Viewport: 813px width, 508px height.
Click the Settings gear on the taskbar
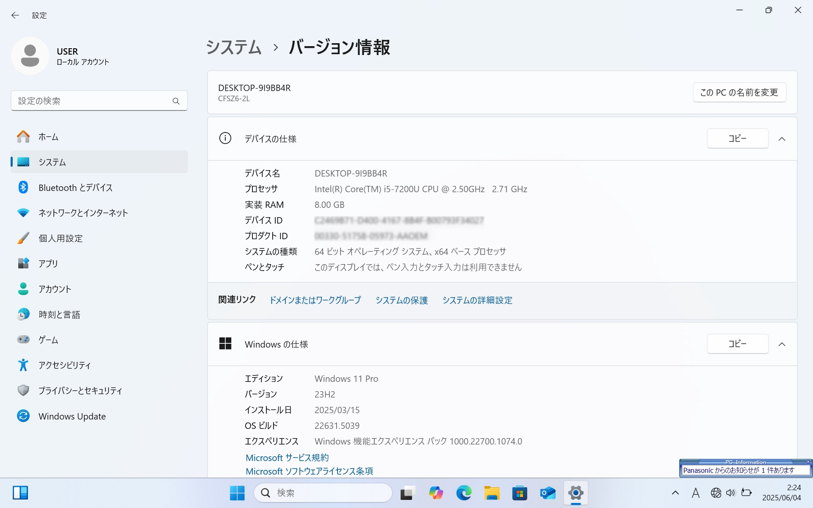(576, 493)
